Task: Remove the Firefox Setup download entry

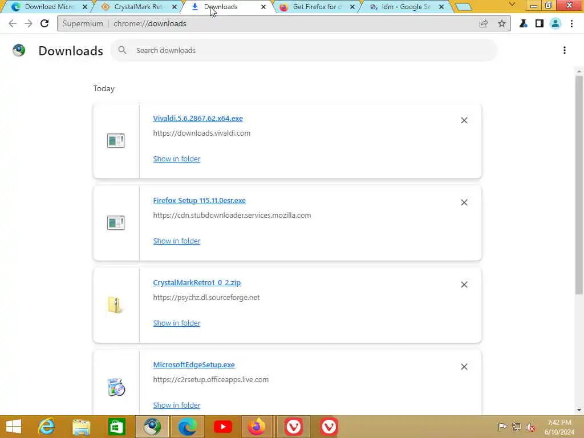Action: click(x=464, y=202)
